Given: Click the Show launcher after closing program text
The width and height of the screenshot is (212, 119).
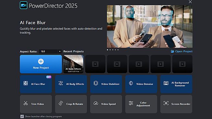Looking at the screenshot, I should [43, 116].
